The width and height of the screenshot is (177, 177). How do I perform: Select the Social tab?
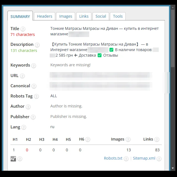click(x=101, y=16)
